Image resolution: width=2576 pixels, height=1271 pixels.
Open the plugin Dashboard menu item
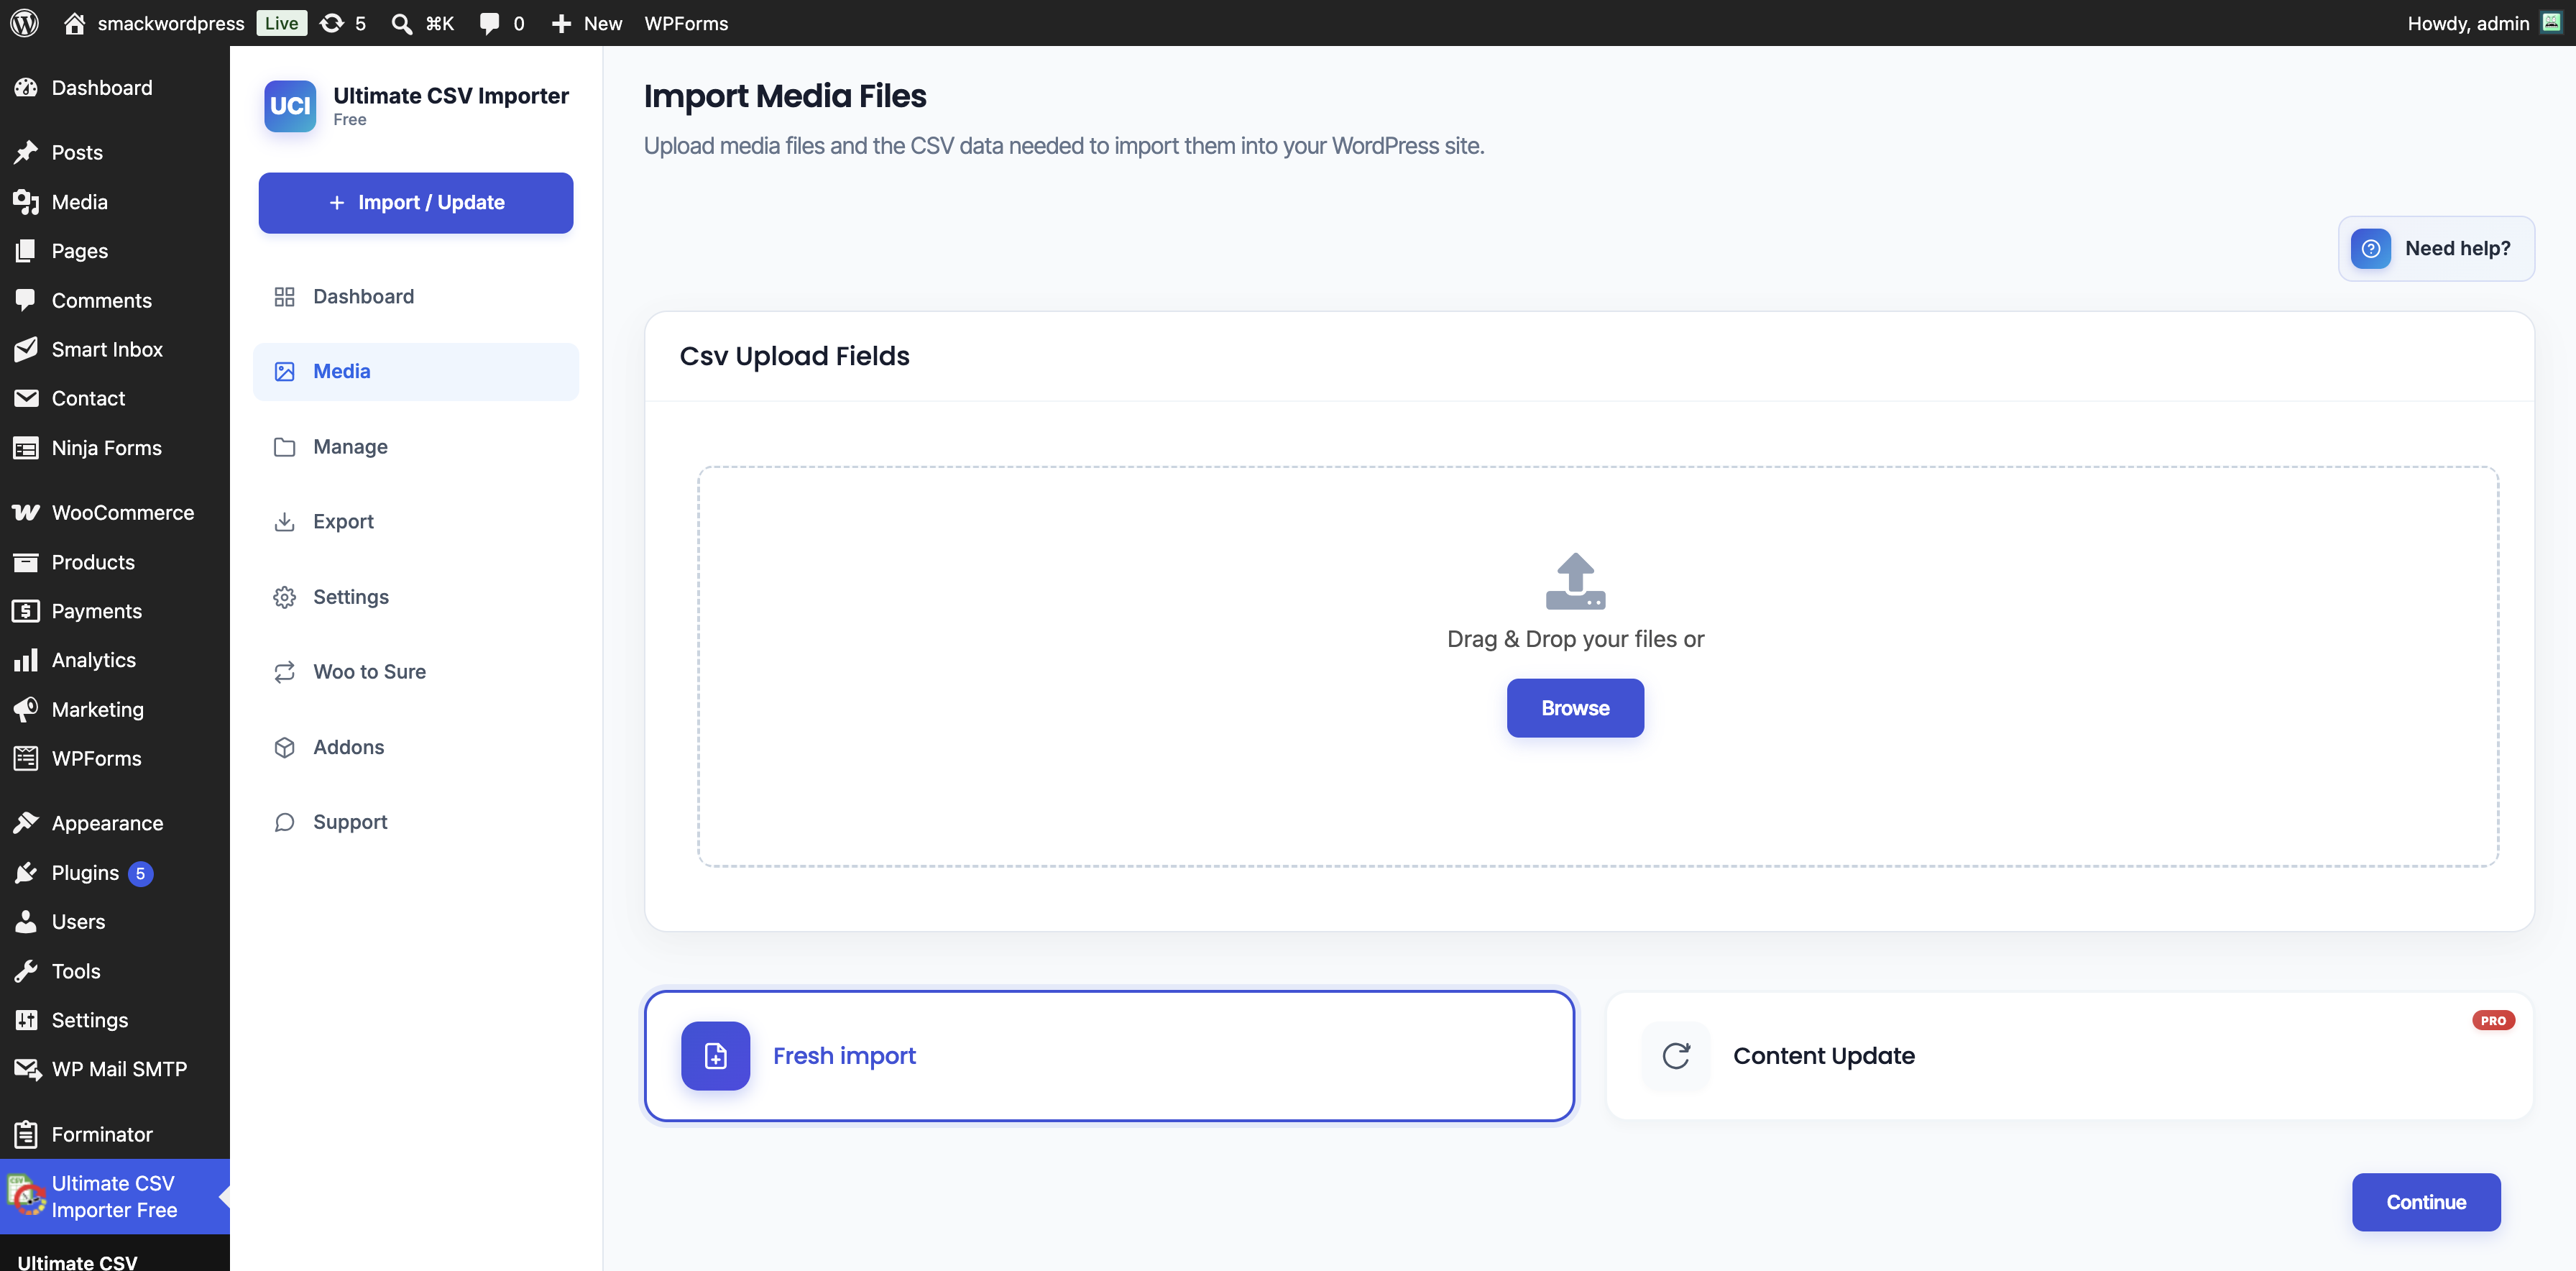pyautogui.click(x=416, y=296)
